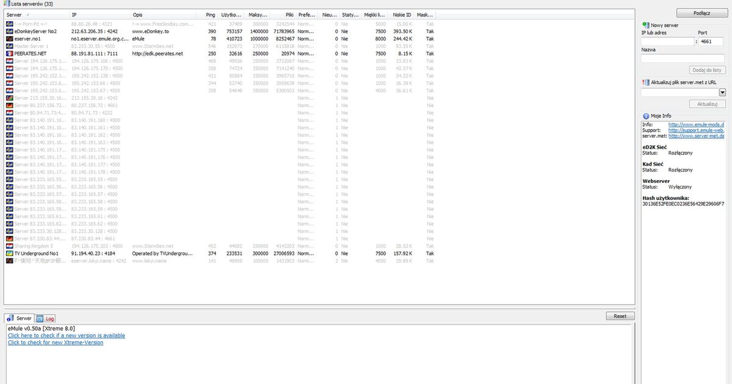Select the TV Underground No1 server flag icon
Image resolution: width=732 pixels, height=384 pixels.
[9, 253]
